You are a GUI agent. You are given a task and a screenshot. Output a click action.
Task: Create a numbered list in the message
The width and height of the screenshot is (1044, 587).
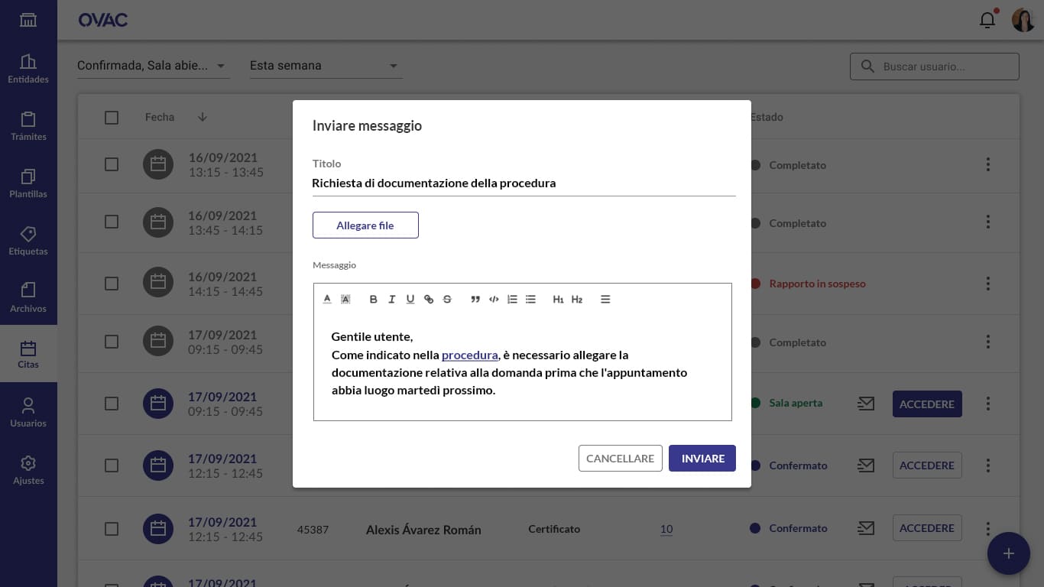click(512, 300)
